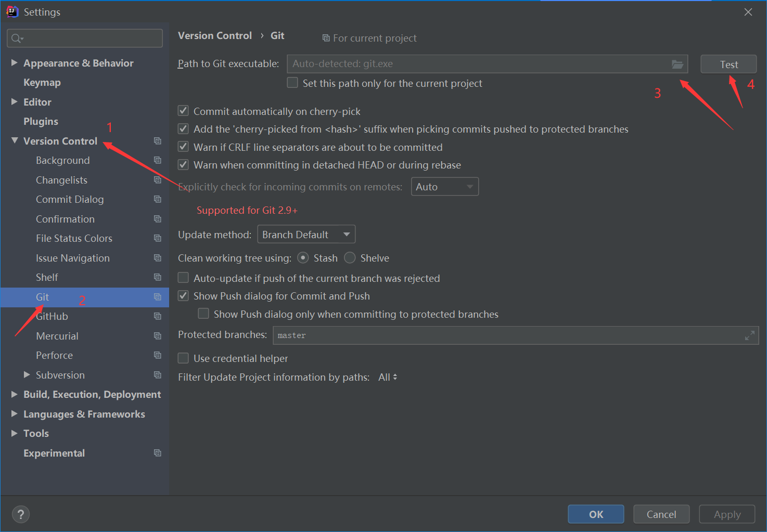Viewport: 767px width, 532px height.
Task: Click the folder browse icon for Git executable
Action: (677, 64)
